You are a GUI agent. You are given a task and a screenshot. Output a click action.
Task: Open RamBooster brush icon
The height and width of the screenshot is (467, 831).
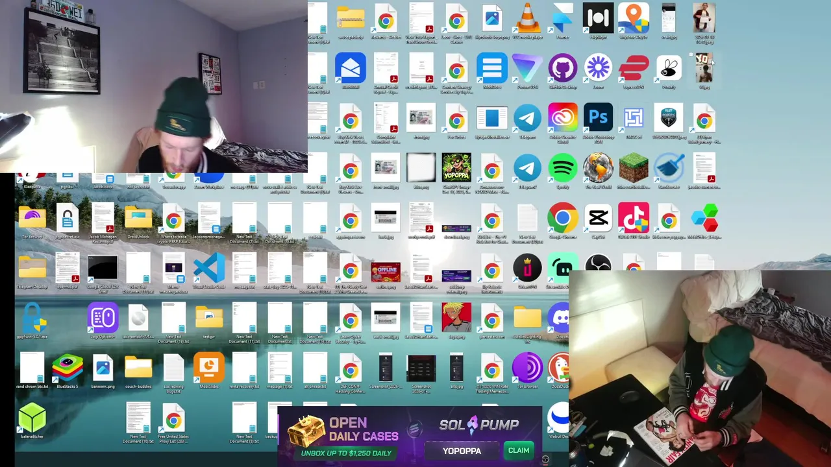tap(669, 169)
